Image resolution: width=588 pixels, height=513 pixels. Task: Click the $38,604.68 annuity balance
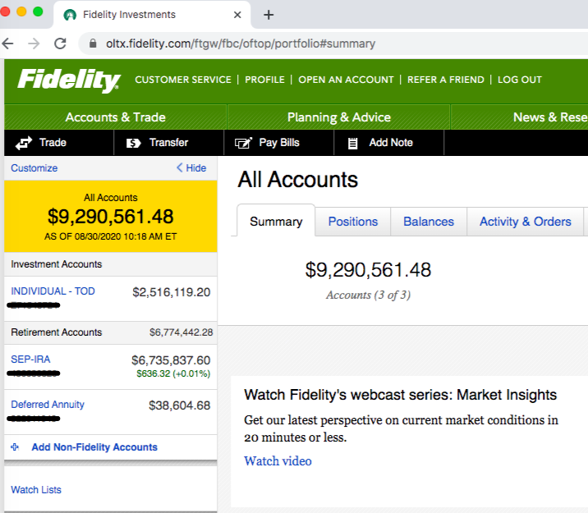[180, 405]
